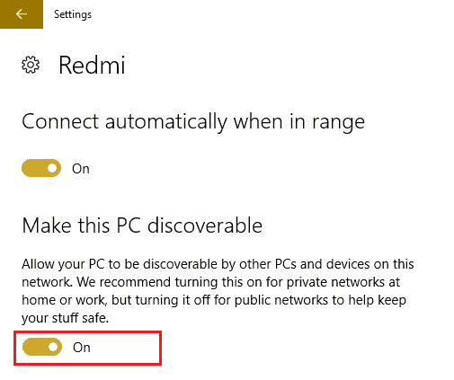
Task: Click the white knob of the discoverable toggle
Action: (53, 347)
